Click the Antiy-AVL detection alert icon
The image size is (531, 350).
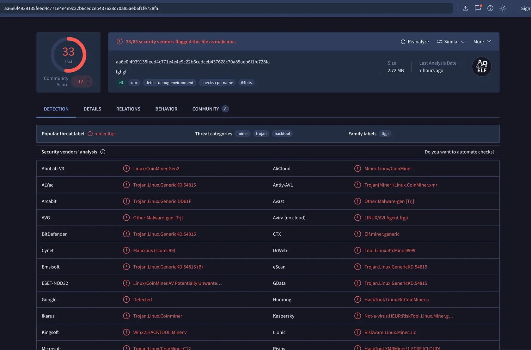(357, 185)
